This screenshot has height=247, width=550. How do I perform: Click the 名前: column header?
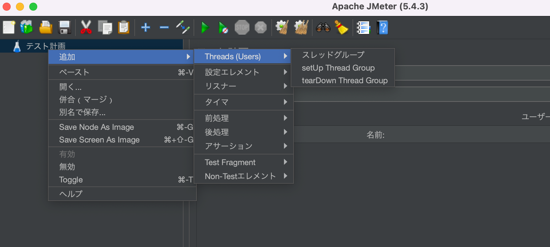coord(375,135)
